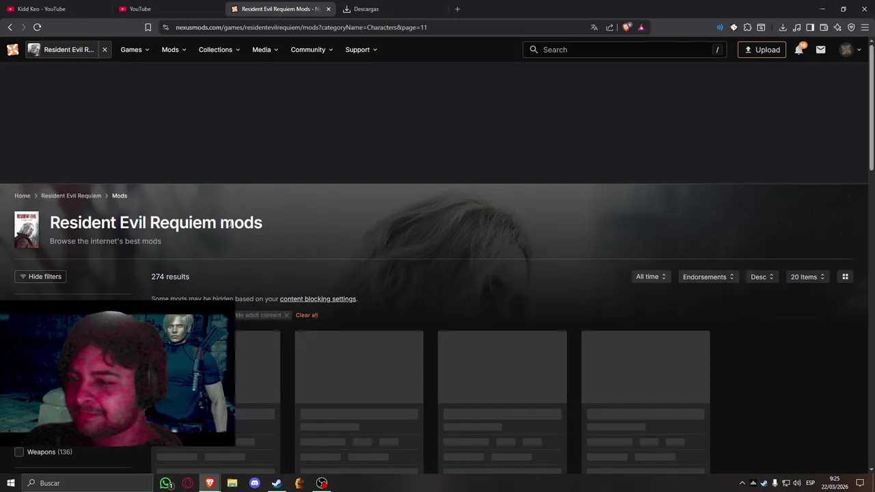Click the Hide filters button
Screen dimensions: 875x492
(x=40, y=277)
